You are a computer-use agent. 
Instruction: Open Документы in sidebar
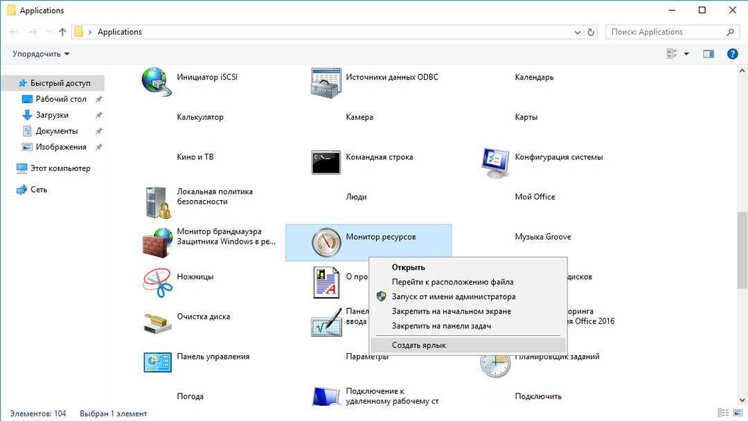(56, 131)
